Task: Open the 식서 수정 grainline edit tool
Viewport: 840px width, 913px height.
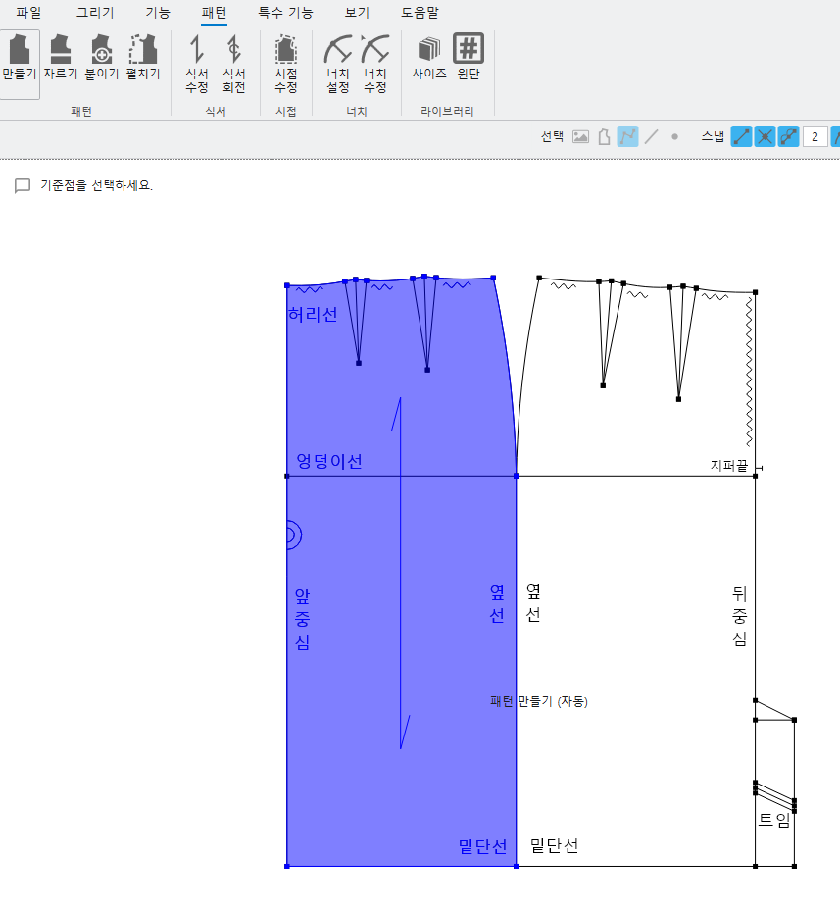Action: tap(197, 64)
